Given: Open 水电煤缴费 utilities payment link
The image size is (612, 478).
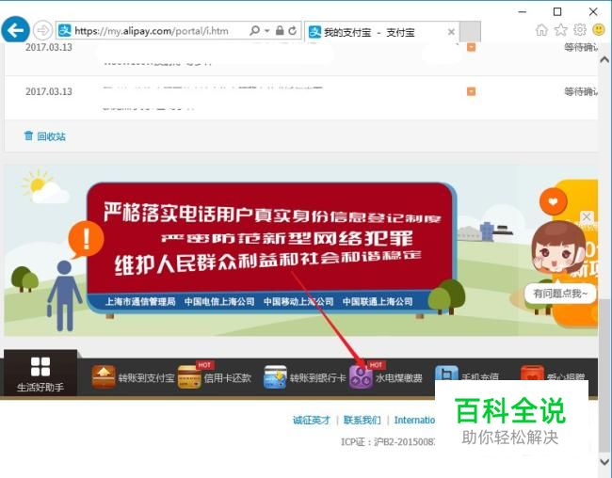Looking at the screenshot, I should coord(399,377).
